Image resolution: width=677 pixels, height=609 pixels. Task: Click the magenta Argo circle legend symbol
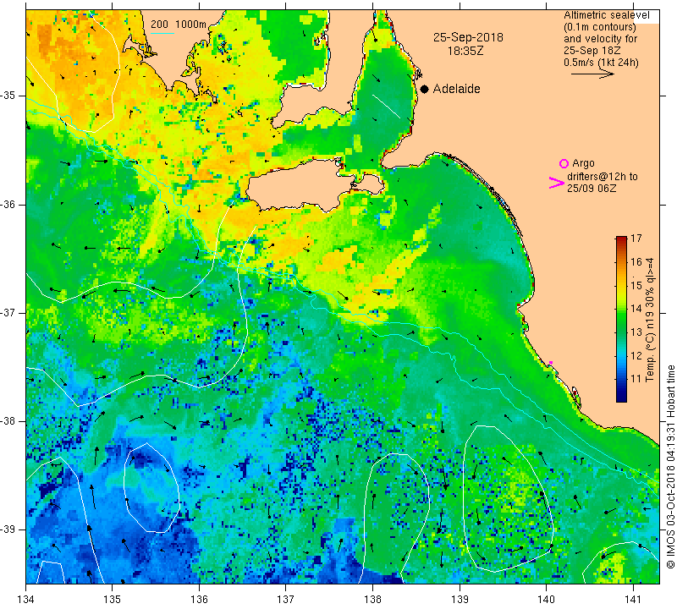[x=564, y=163]
